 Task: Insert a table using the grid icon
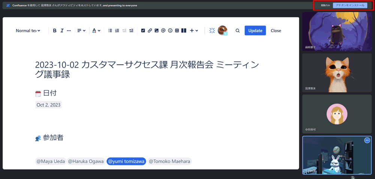click(177, 31)
